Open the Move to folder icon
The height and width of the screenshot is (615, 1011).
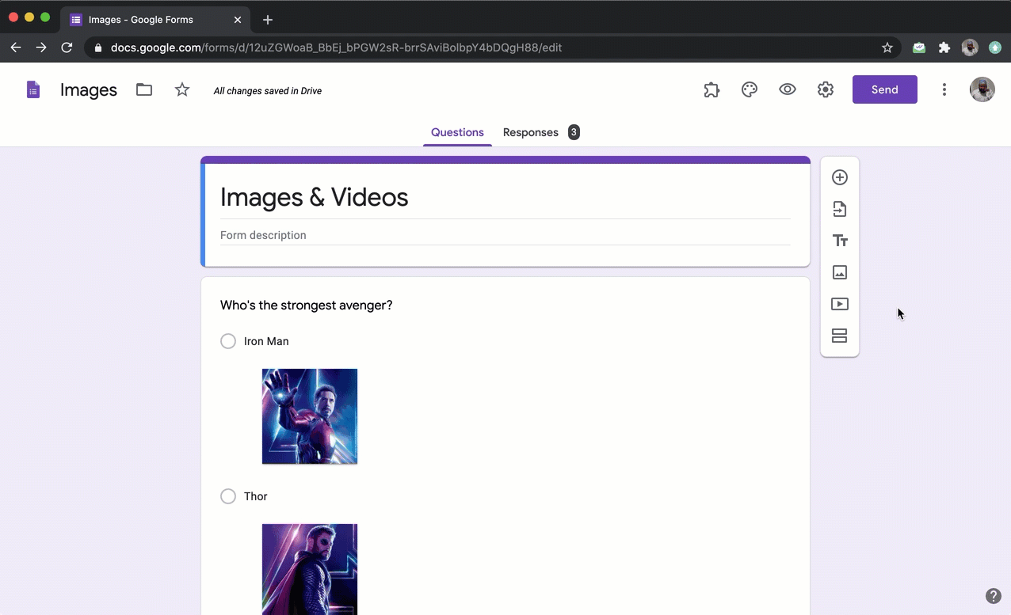[143, 89]
